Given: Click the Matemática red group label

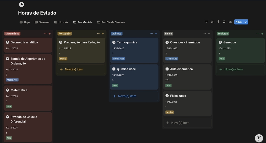Looking at the screenshot, I should tap(12, 34).
